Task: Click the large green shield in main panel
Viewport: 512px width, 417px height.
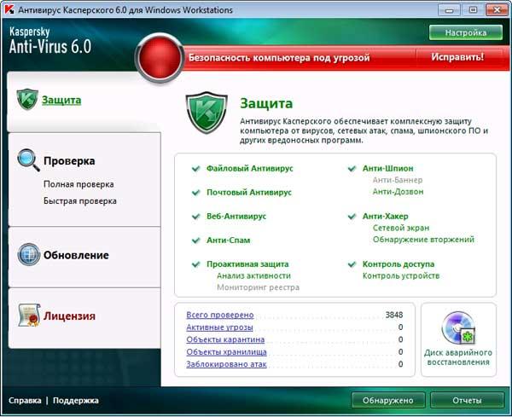Action: pos(206,113)
